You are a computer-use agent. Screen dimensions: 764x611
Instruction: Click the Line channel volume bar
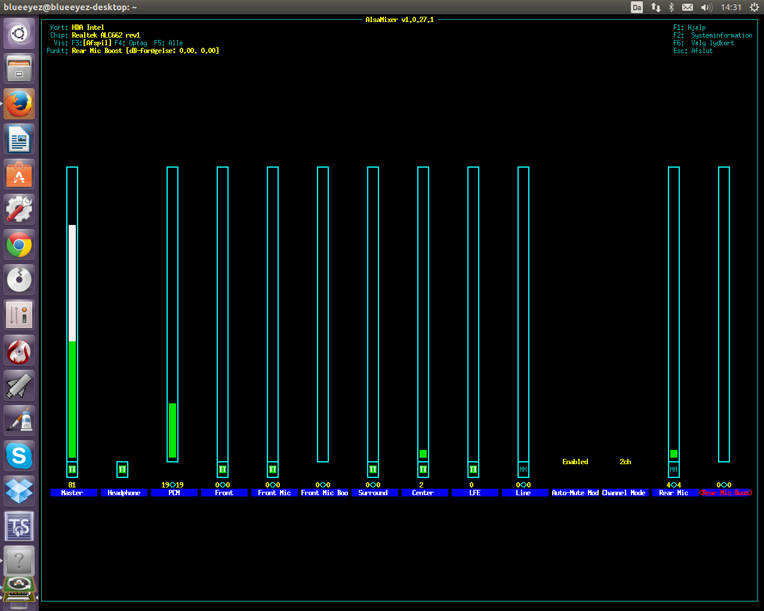point(523,314)
